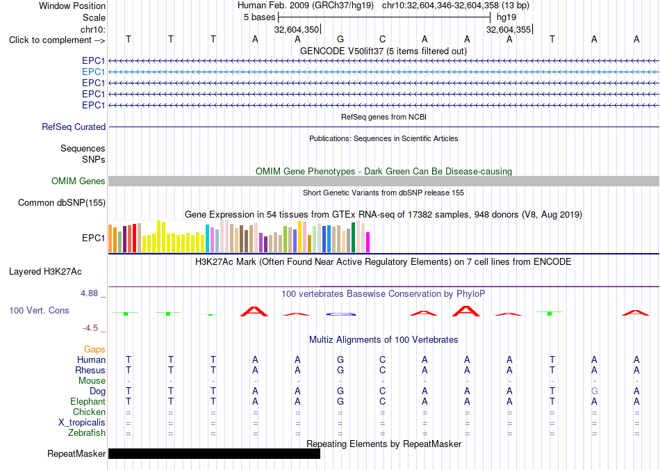Click the 'Click to complement -->' label
Viewport: 660px width, 470px height.
pyautogui.click(x=57, y=40)
